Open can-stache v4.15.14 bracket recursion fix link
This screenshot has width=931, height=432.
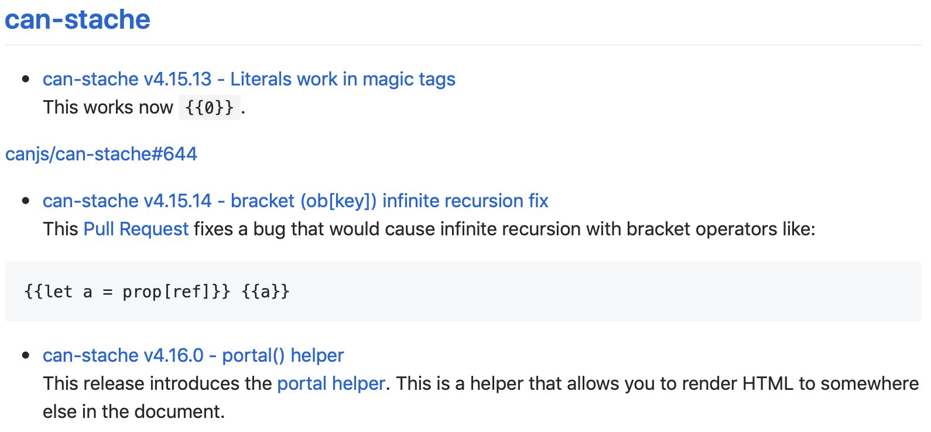pos(296,201)
